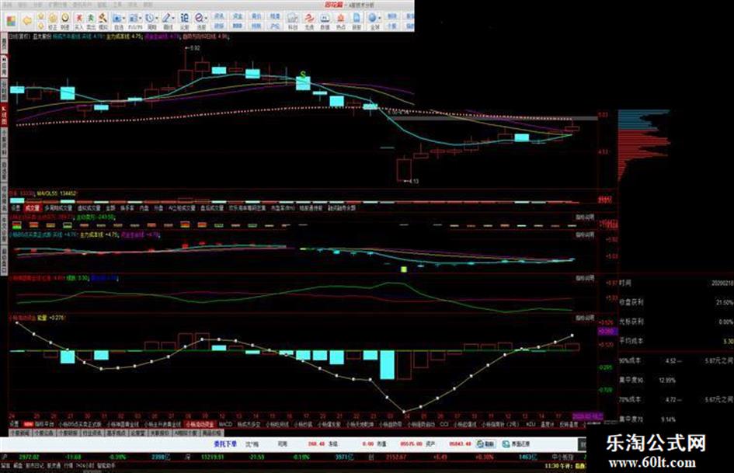Click the 模拟 trading gavel icon
This screenshot has width=734, height=473.
[103, 21]
